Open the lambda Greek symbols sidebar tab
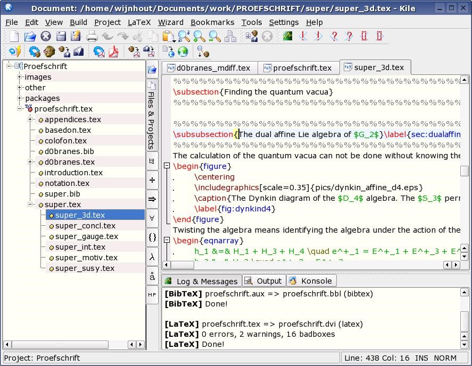The height and width of the screenshot is (366, 472). pyautogui.click(x=152, y=257)
